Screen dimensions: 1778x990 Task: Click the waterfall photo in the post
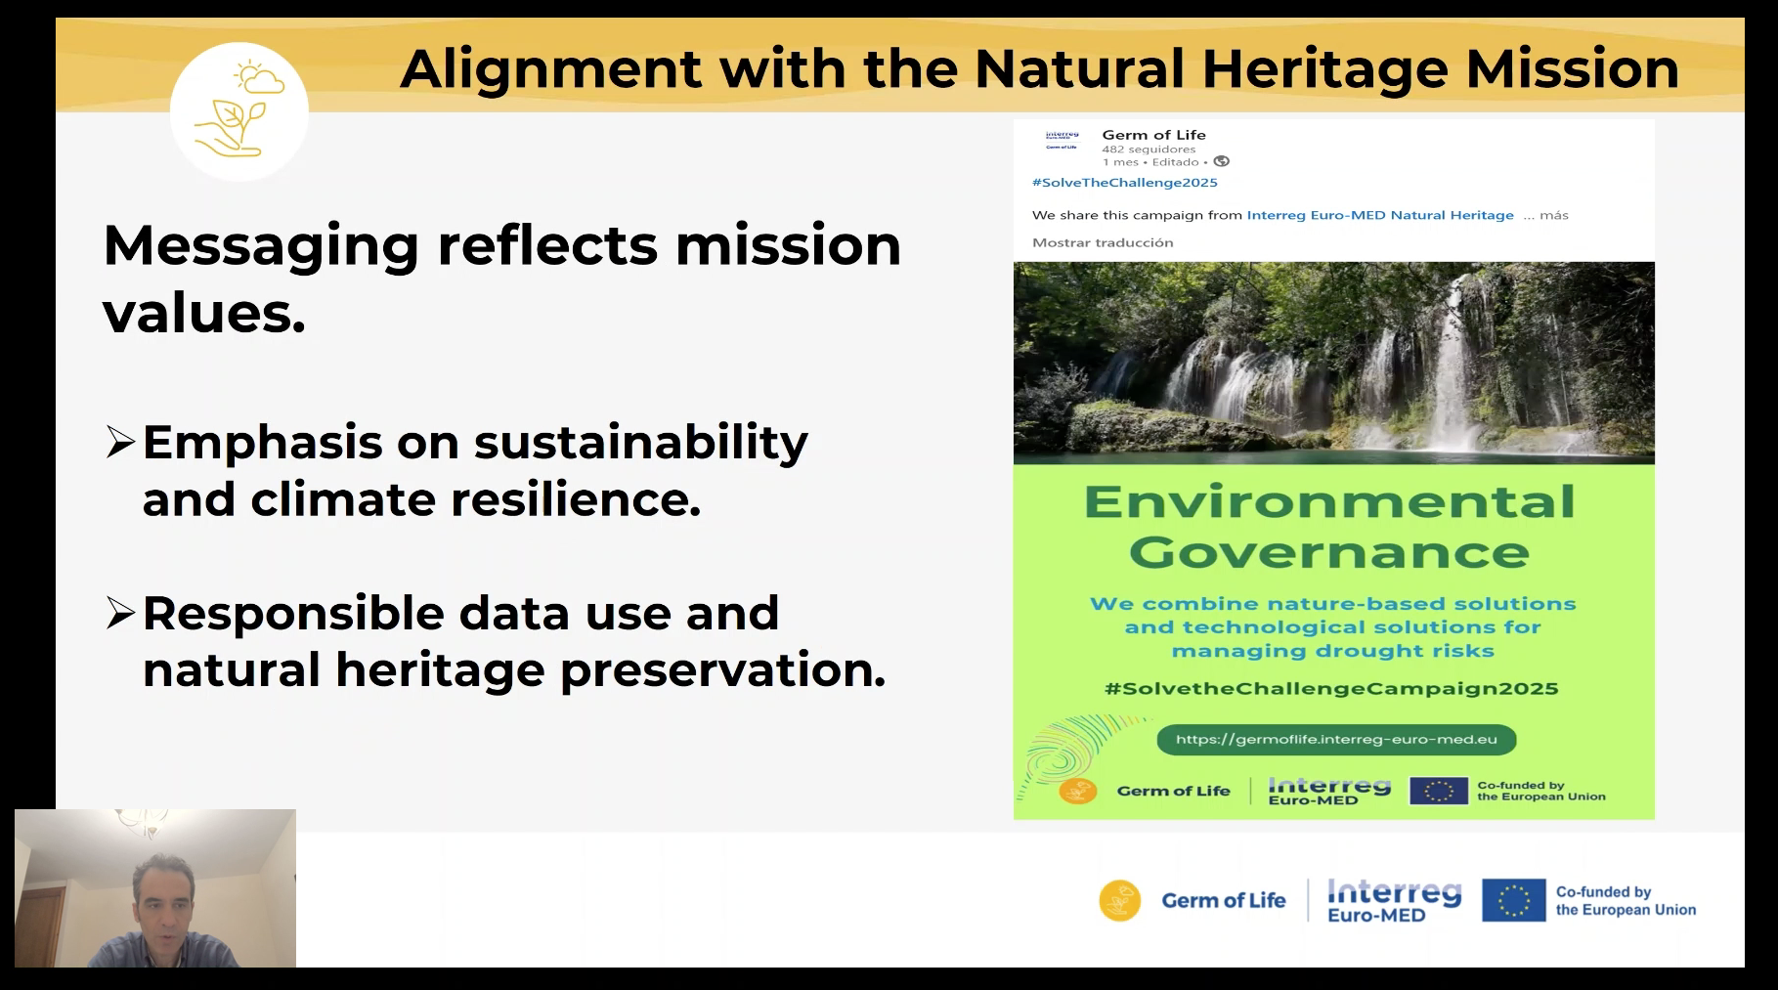(x=1333, y=363)
